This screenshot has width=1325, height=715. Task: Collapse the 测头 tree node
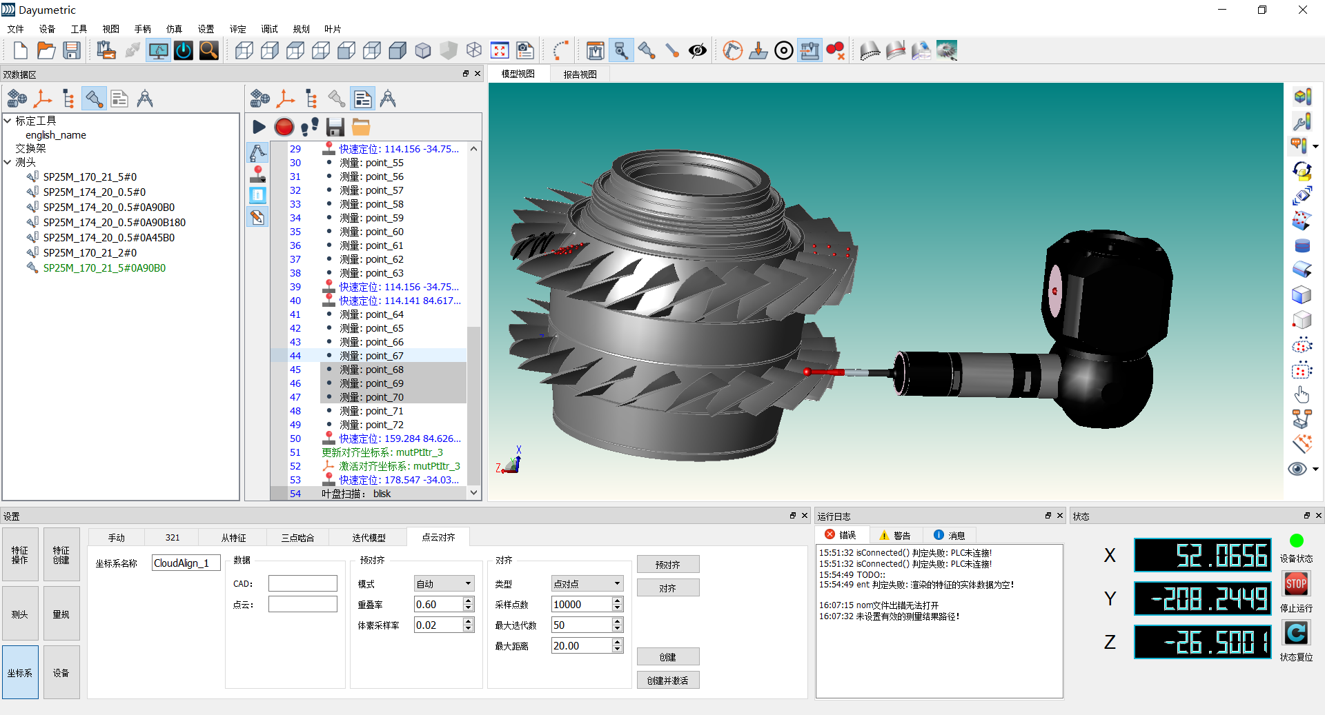[8, 162]
